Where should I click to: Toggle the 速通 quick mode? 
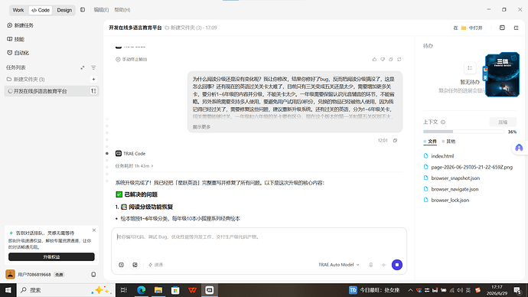point(155,265)
